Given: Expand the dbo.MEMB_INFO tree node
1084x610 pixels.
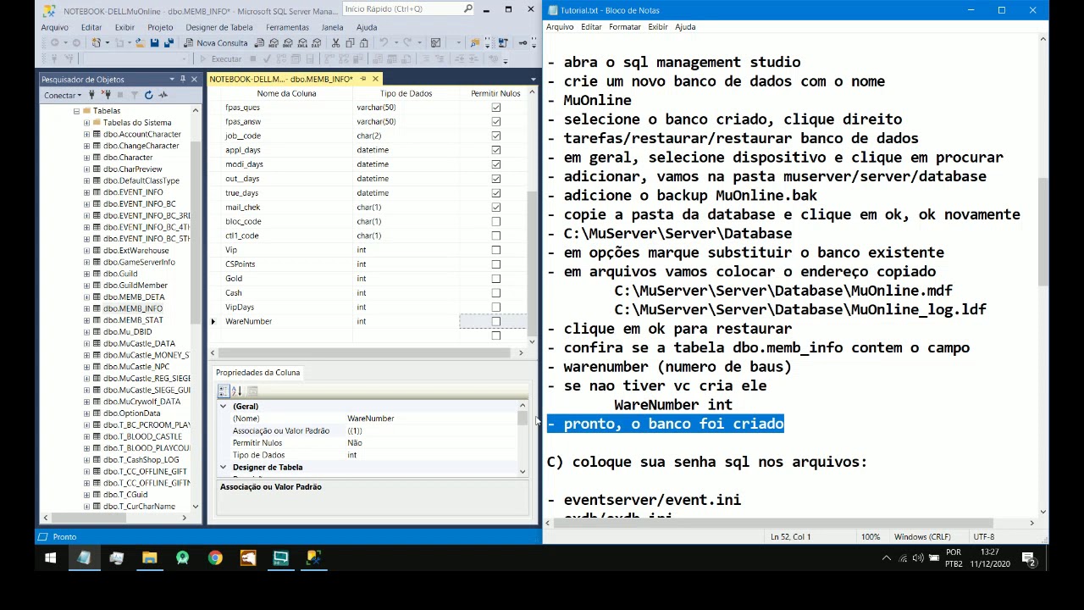Looking at the screenshot, I should 86,308.
